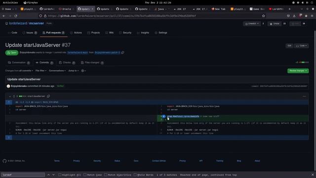The height and width of the screenshot is (178, 316).
Task: Open the Actions tab
Action: click(76, 33)
